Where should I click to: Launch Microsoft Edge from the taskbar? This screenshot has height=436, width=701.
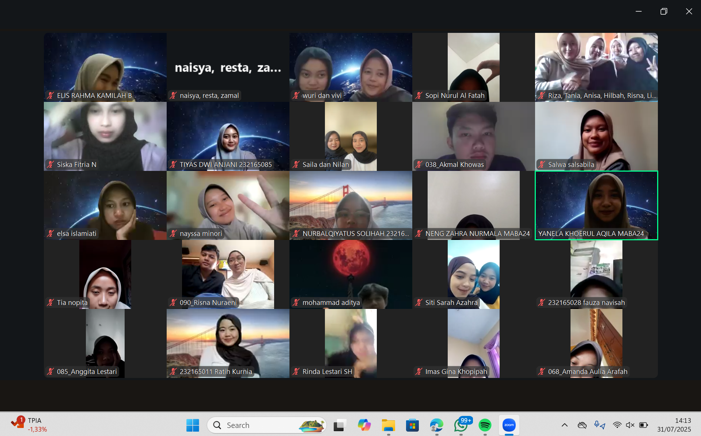pyautogui.click(x=436, y=425)
